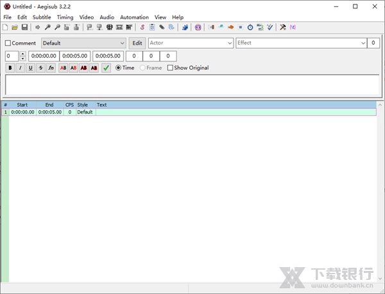Enable the Comment checkbox
The image size is (385, 294).
(x=8, y=44)
